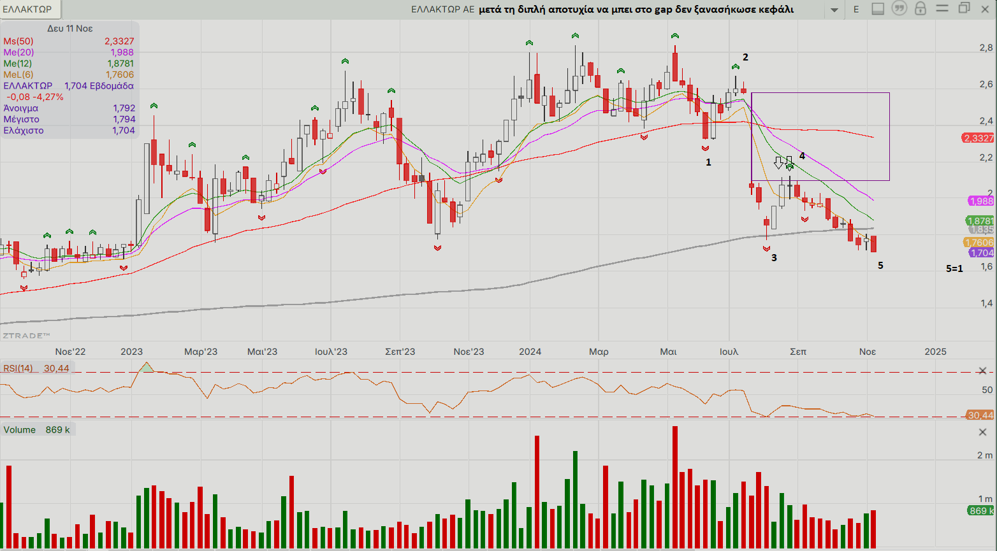997x551 pixels.
Task: Click the 'Δευ 11 Νοε' date header
Action: click(70, 29)
